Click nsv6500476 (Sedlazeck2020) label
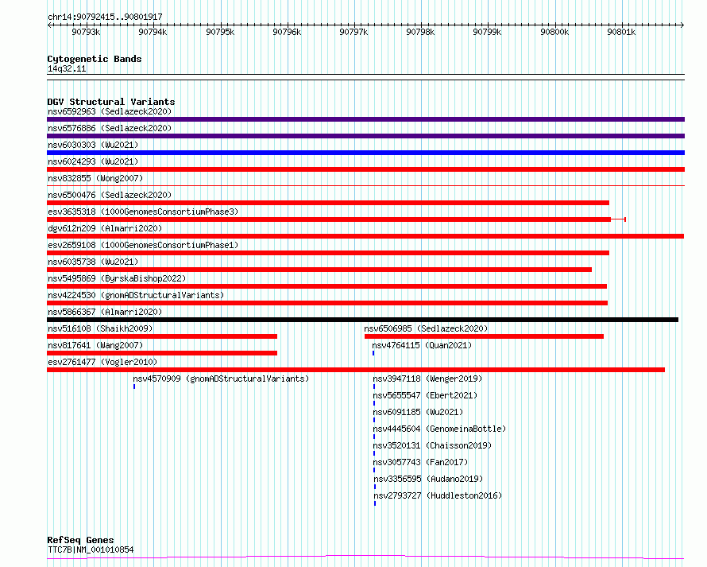707x567 pixels. click(x=110, y=195)
